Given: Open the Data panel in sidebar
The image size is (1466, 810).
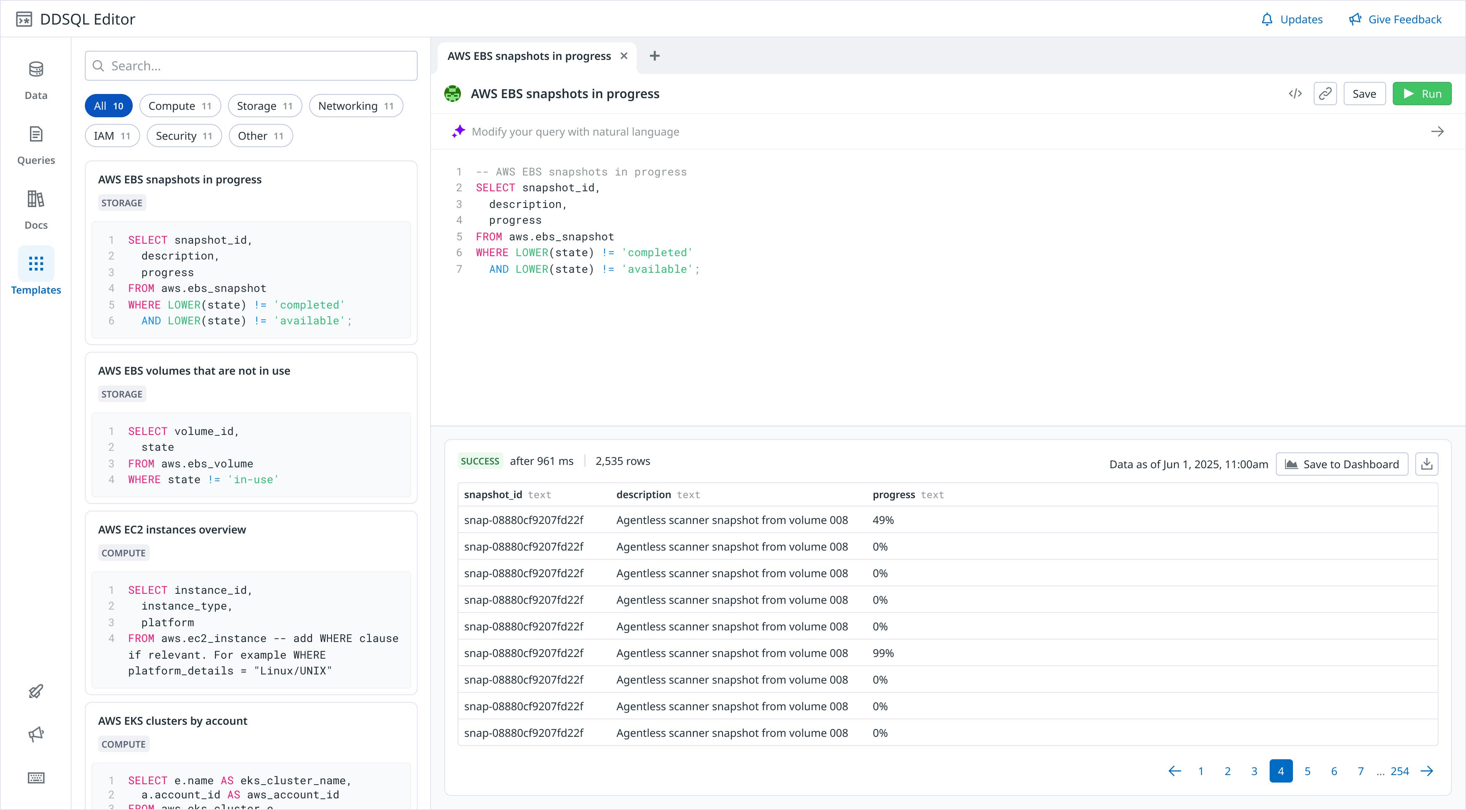Looking at the screenshot, I should click(35, 78).
